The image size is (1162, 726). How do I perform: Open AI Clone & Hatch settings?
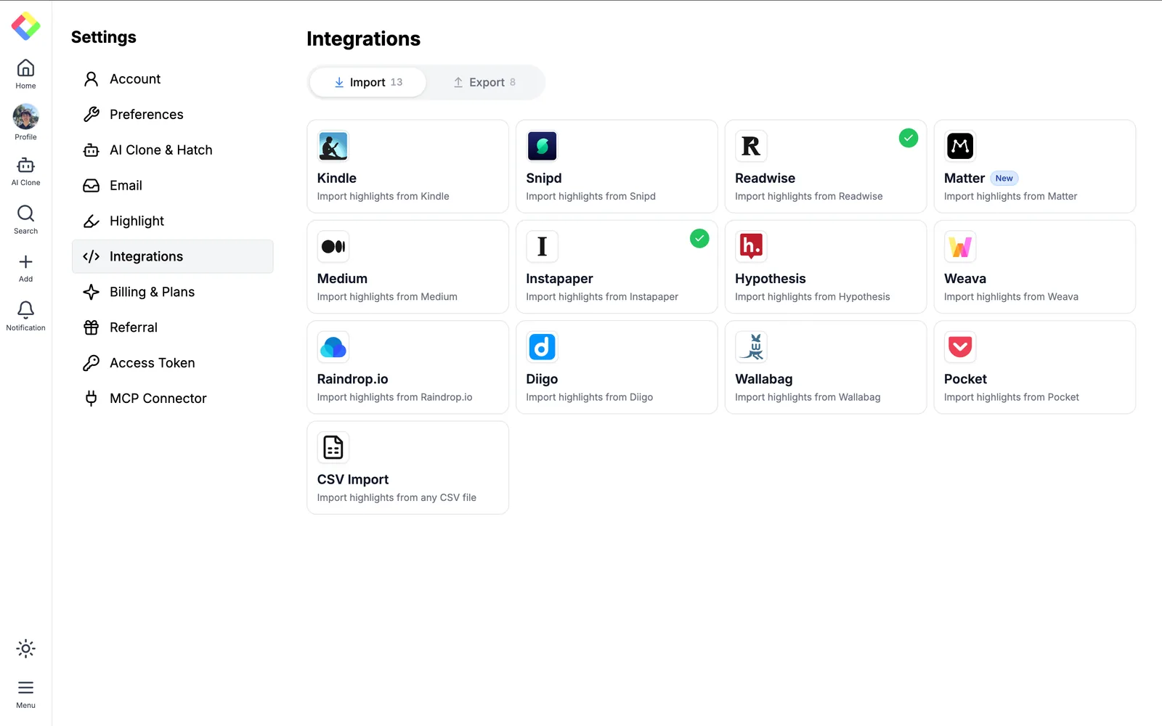173,150
